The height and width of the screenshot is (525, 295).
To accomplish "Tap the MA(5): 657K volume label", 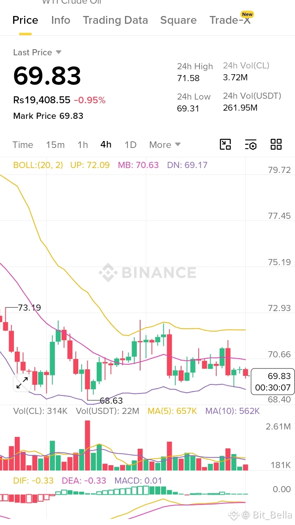I will click(172, 411).
